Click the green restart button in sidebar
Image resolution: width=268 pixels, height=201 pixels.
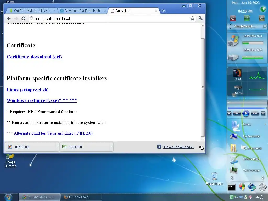click(247, 18)
